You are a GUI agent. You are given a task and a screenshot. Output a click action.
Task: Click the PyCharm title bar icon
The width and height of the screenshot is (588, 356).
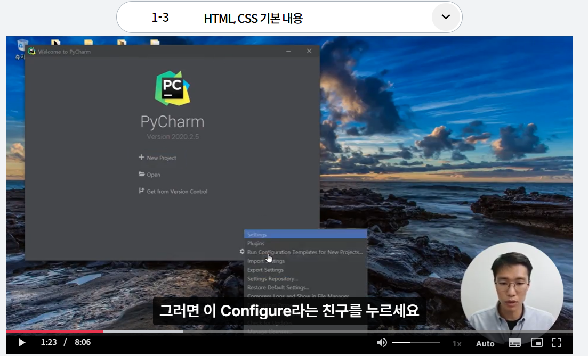(x=32, y=51)
